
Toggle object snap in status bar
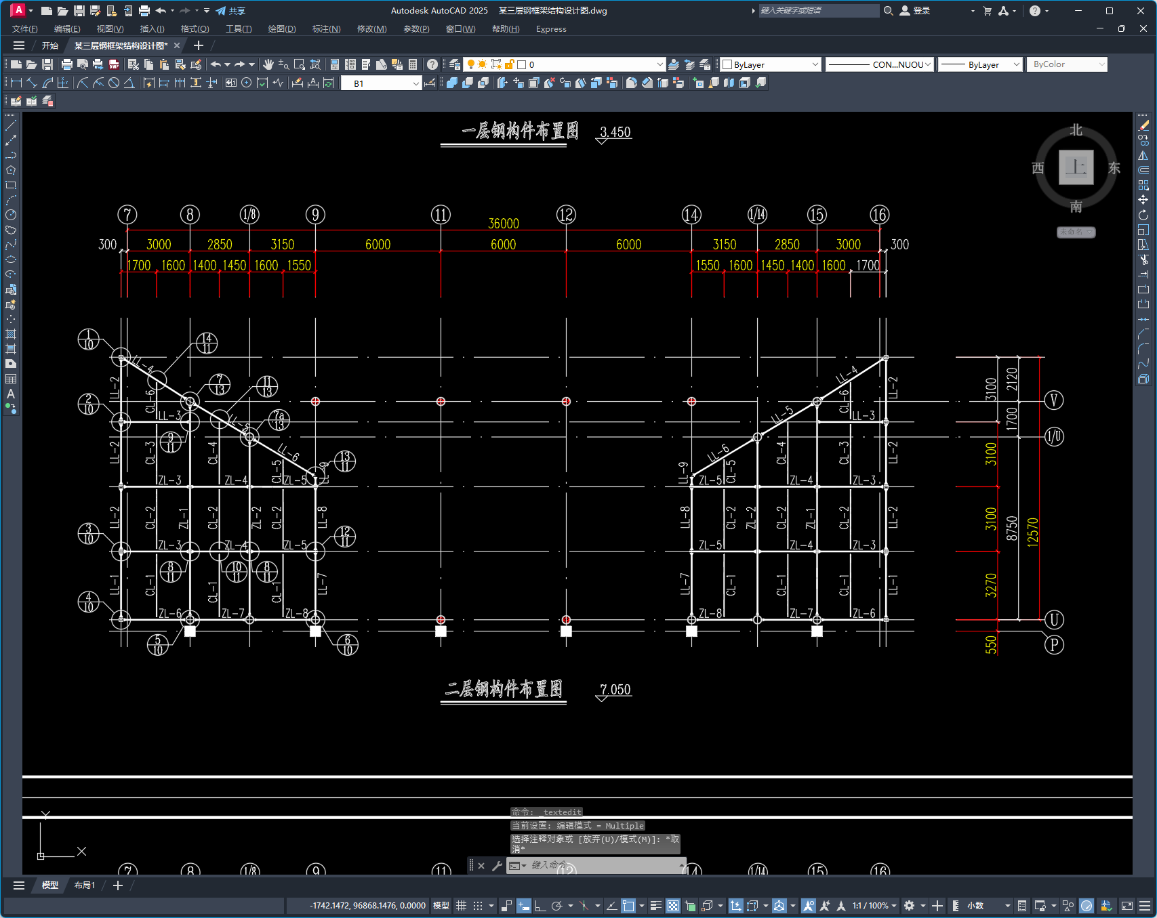(x=628, y=906)
